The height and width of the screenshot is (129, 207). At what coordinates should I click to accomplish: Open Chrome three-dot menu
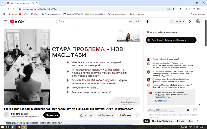(x=204, y=9)
